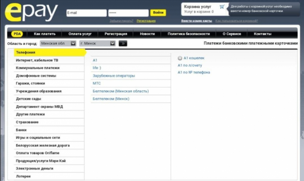Focus the E-mail input field

[86, 13]
